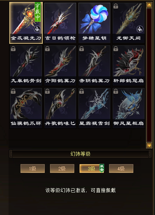Viewport: 155px width, 215px height.
Task: Select the 玄日鹤领枪 spear skin
Action: pos(60,23)
